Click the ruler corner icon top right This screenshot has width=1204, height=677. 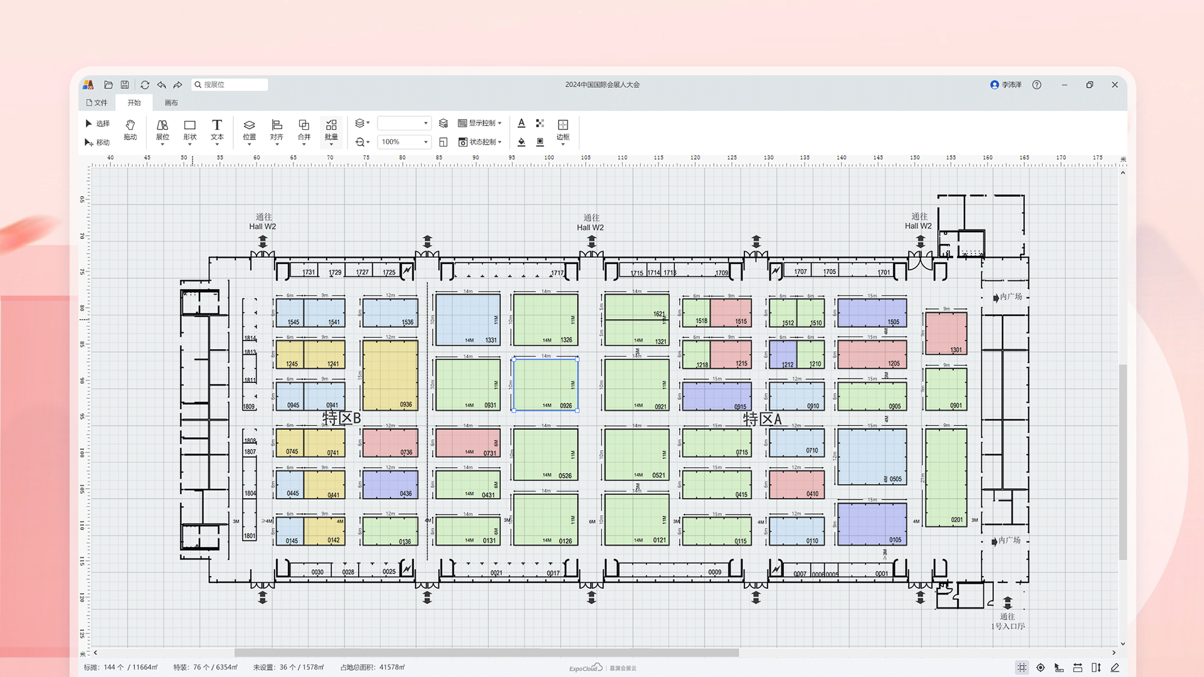1123,160
